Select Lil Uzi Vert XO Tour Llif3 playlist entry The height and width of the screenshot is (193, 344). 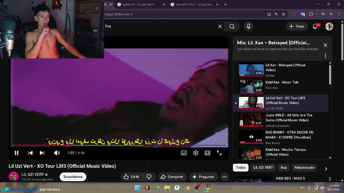tap(281, 103)
